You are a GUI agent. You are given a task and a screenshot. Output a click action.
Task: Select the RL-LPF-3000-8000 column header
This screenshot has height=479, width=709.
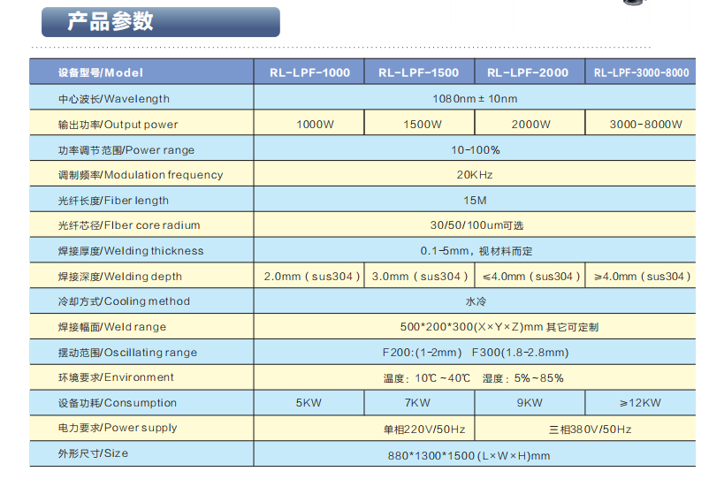click(x=641, y=72)
